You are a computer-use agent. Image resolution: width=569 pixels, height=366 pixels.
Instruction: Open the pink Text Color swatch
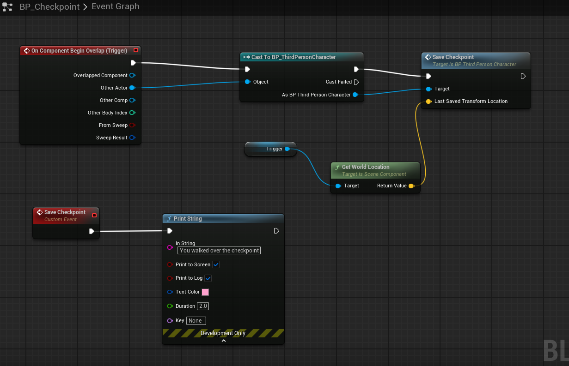point(205,292)
